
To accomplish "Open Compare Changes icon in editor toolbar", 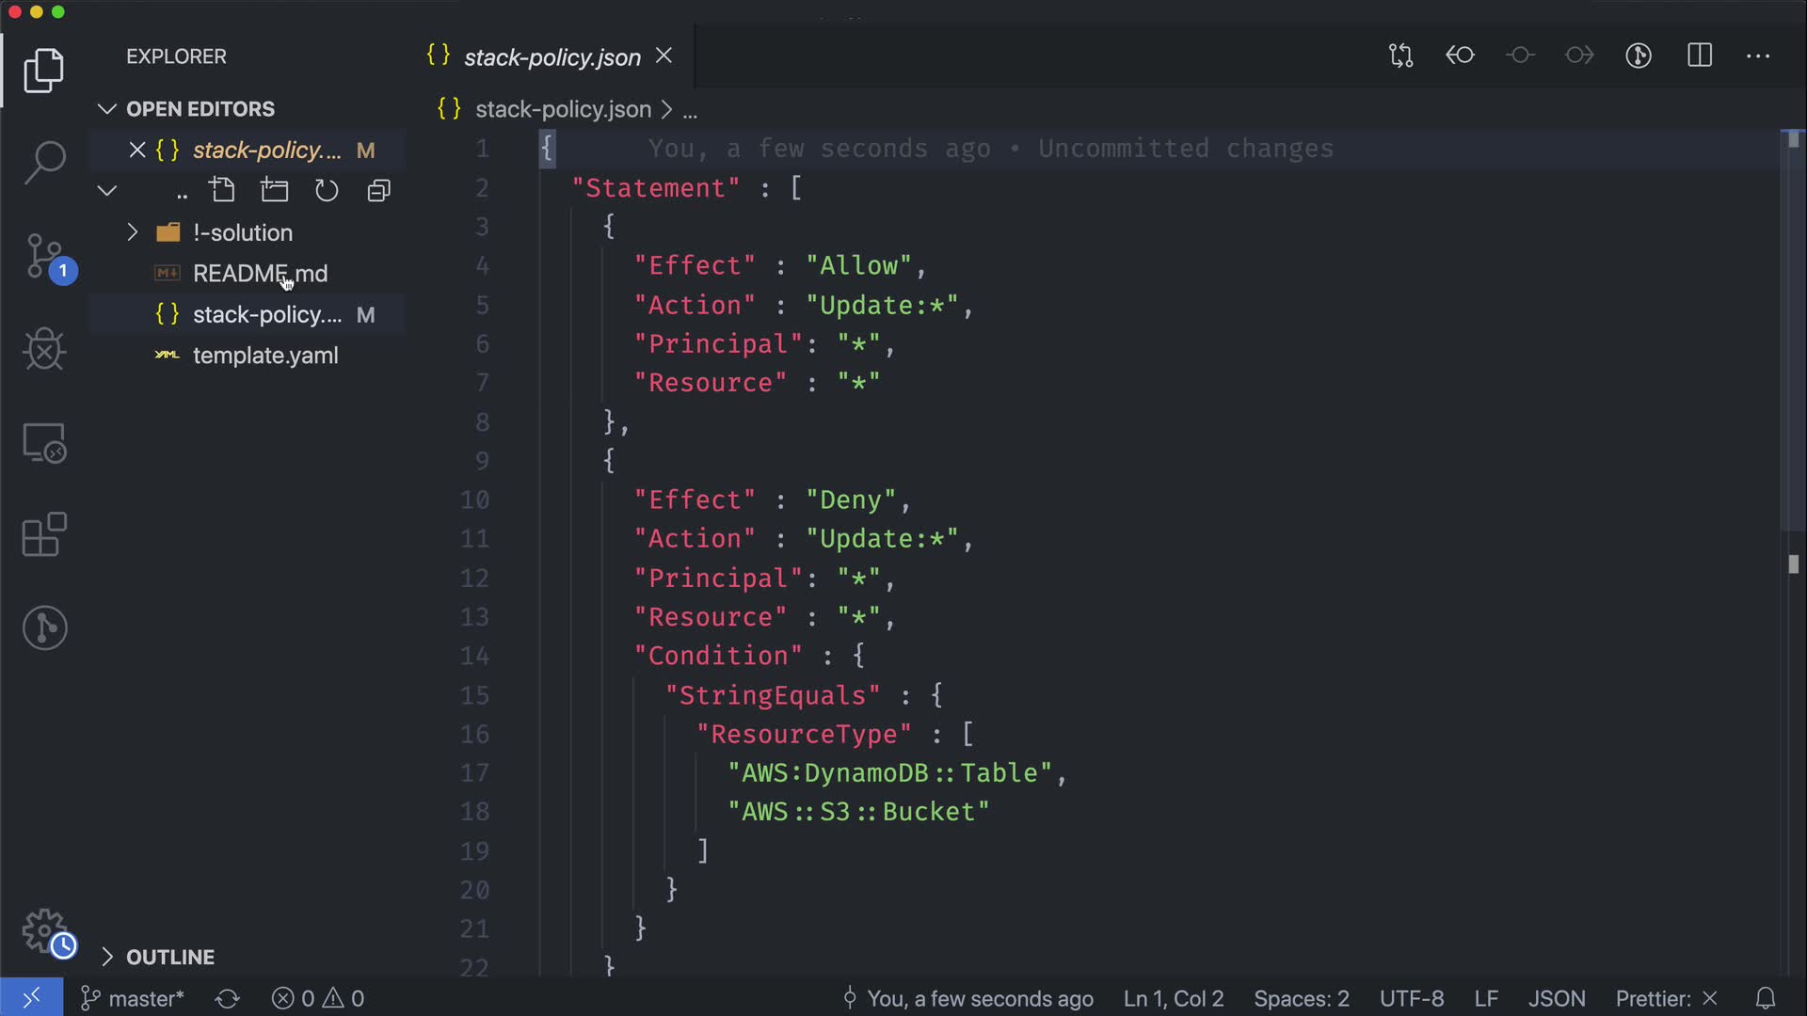I will (1400, 56).
